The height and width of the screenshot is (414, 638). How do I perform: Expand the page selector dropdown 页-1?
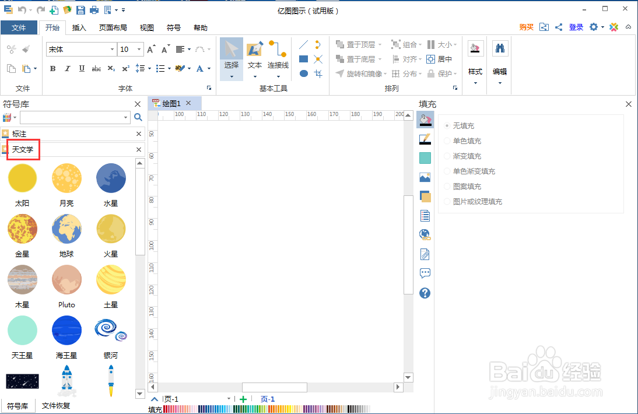click(229, 398)
